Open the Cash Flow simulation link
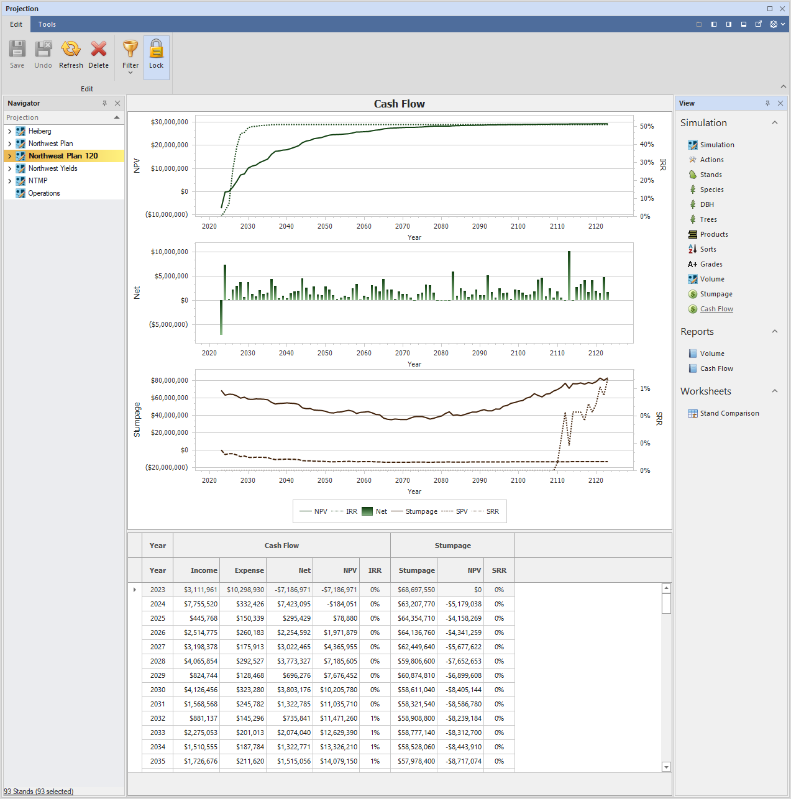This screenshot has height=799, width=791. (716, 309)
